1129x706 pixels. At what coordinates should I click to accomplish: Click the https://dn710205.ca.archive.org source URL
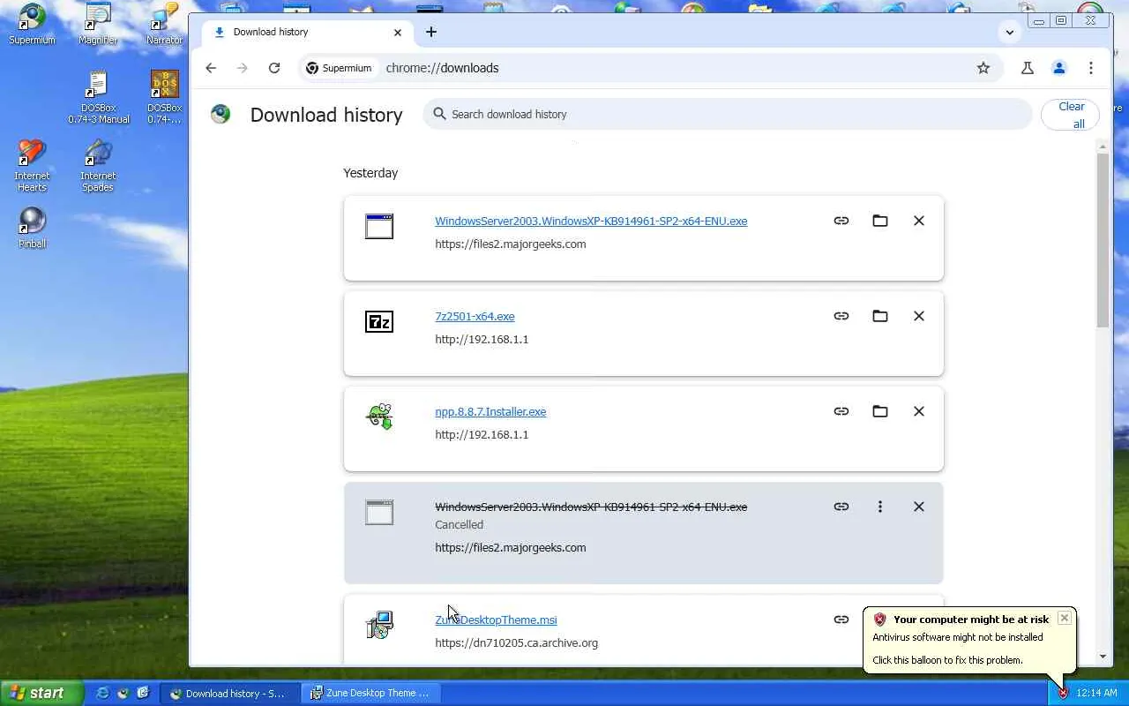(516, 643)
